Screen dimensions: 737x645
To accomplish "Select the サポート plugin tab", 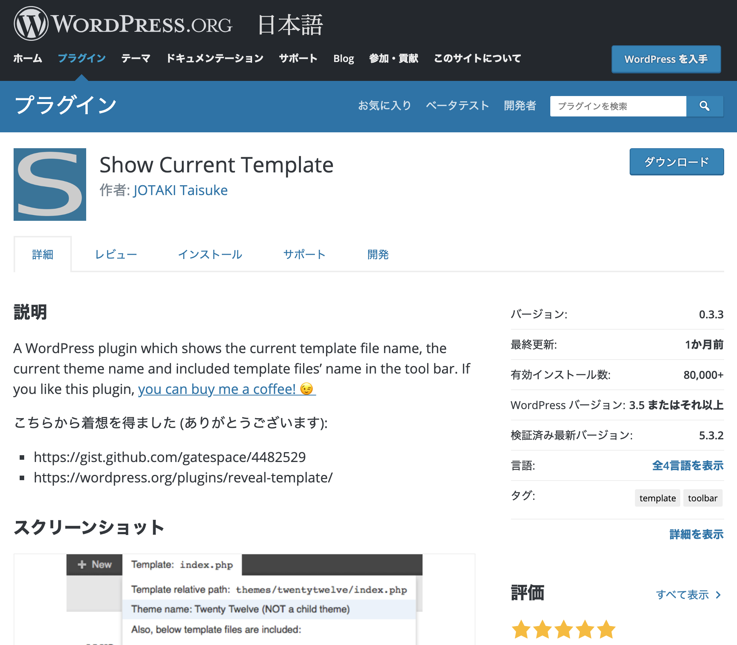I will point(304,254).
